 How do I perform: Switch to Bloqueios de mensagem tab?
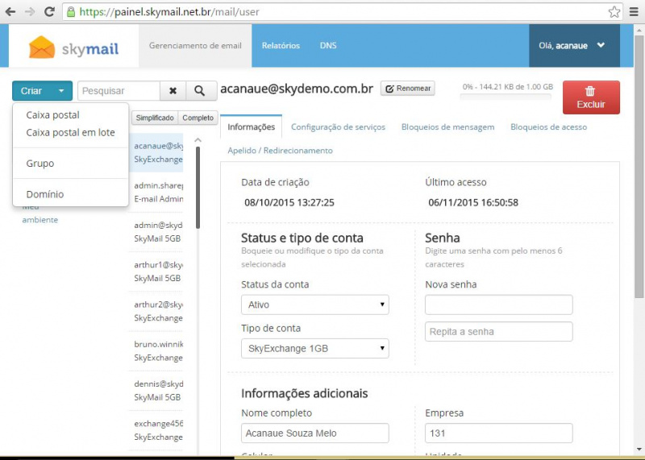coord(448,127)
